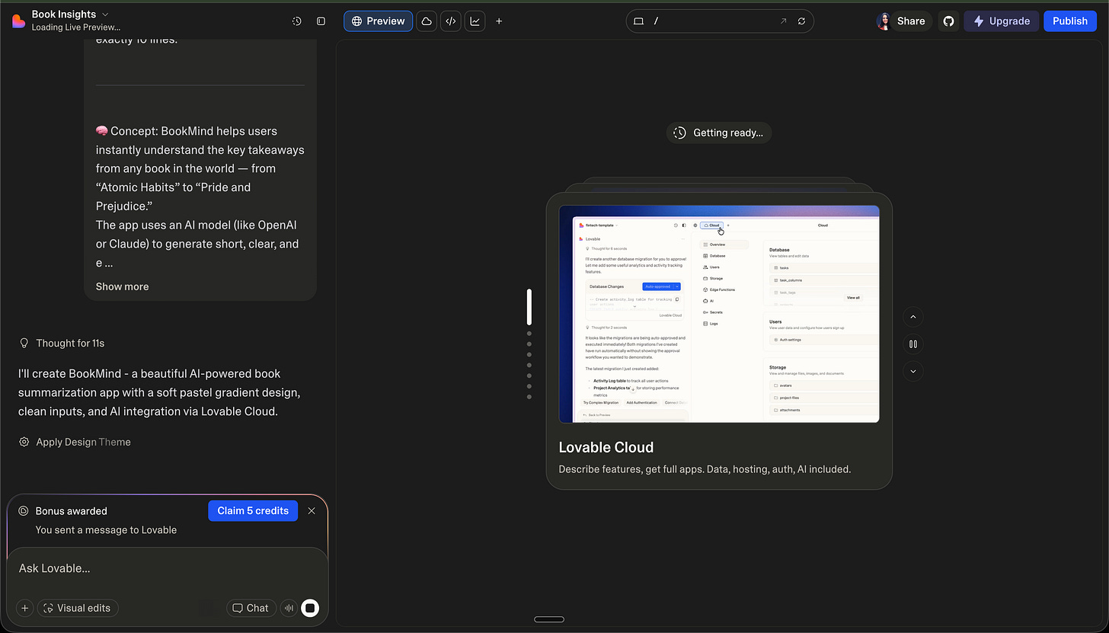The width and height of the screenshot is (1109, 633).
Task: Click the Upgrade button
Action: point(1001,21)
